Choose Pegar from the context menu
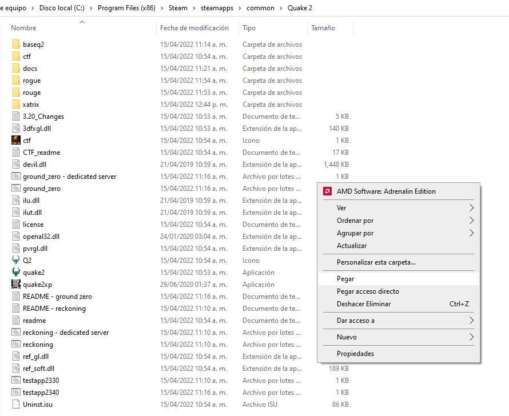The height and width of the screenshot is (416, 509). pos(399,279)
